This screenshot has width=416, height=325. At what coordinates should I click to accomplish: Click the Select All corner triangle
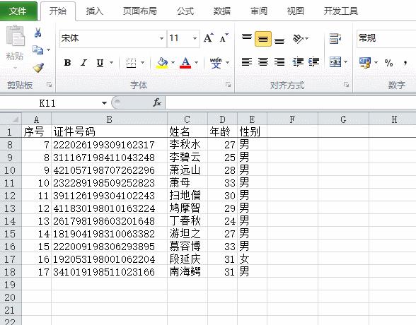[x=11, y=119]
